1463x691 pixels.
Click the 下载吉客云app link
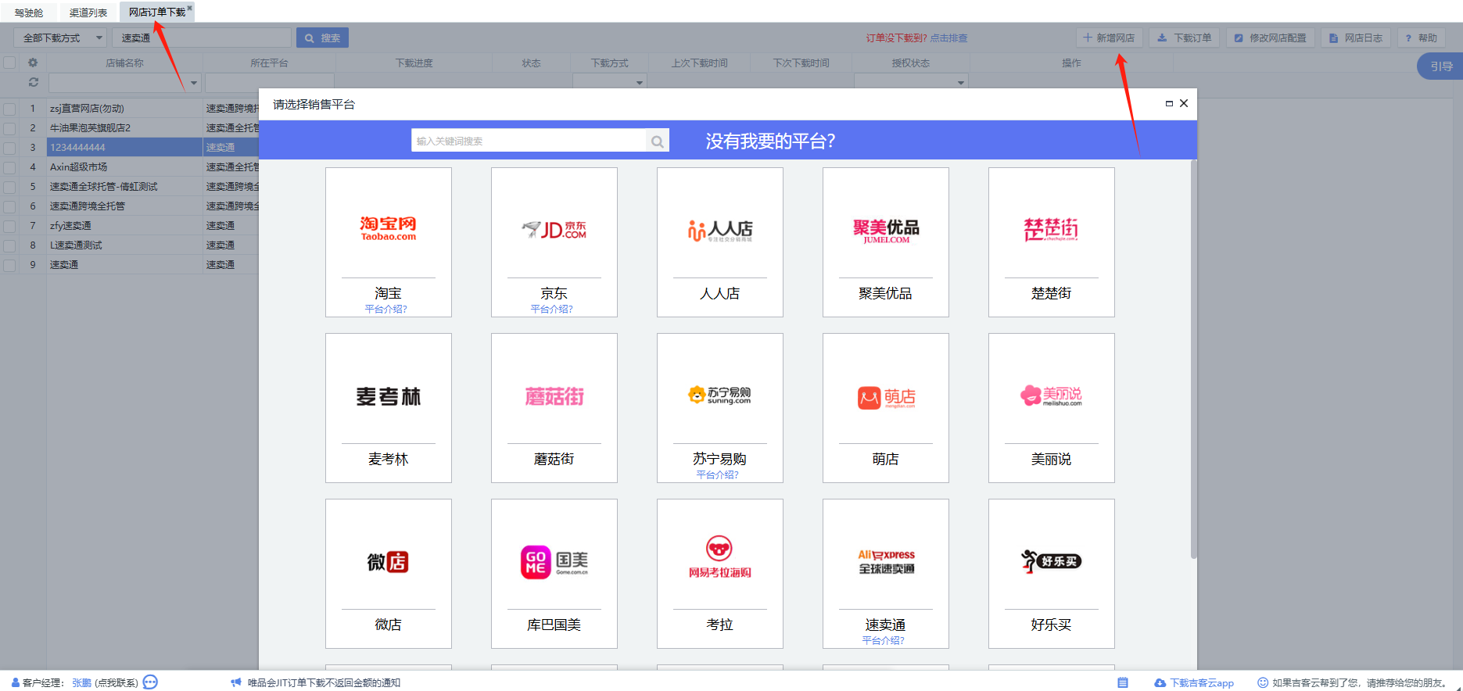pos(1195,682)
